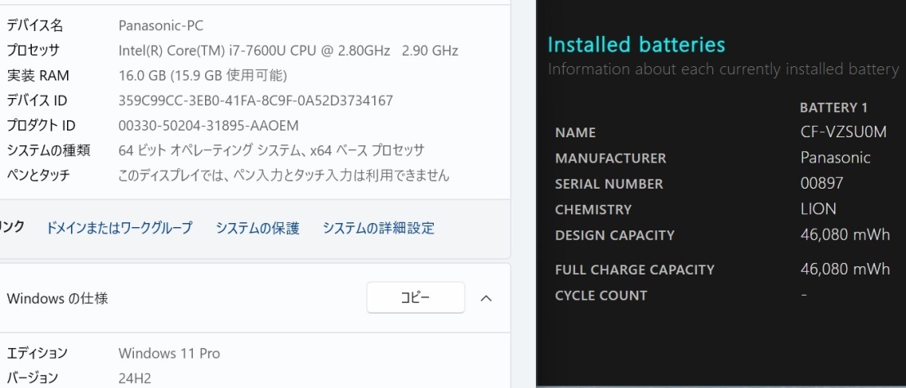The height and width of the screenshot is (388, 906).
Task: Select the battery name CF-VZSU0M
Action: (x=844, y=132)
